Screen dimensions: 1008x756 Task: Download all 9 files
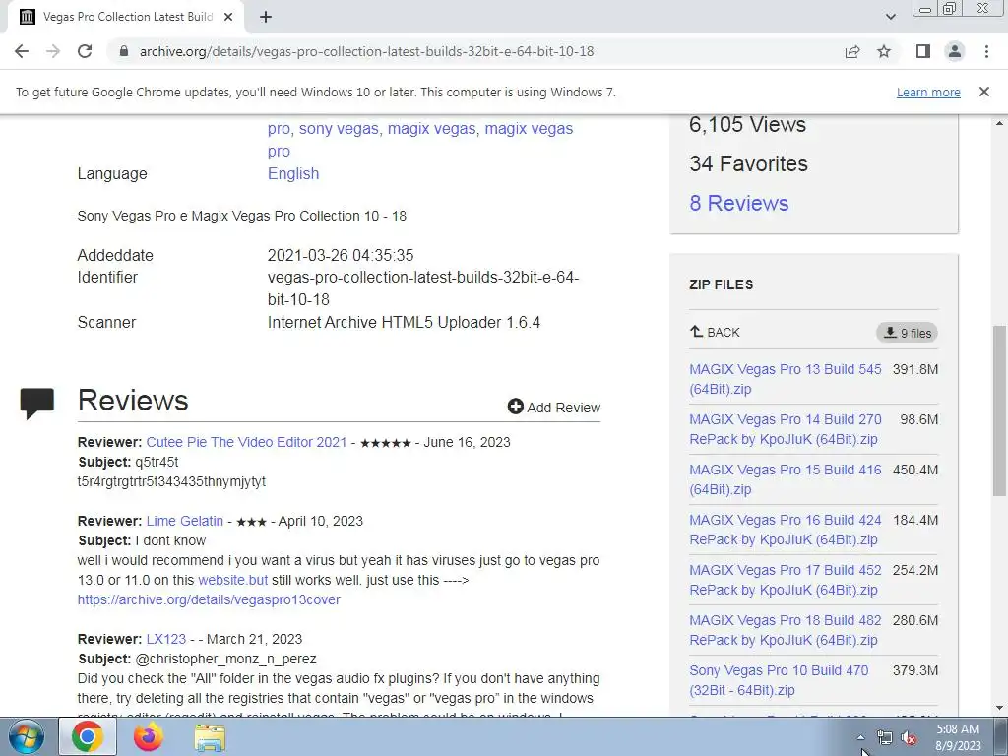pyautogui.click(x=907, y=333)
